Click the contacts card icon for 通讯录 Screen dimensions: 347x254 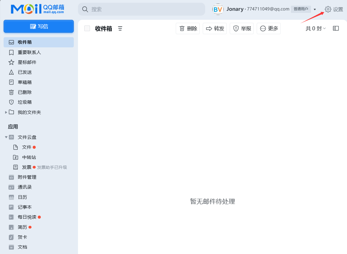coord(11,187)
